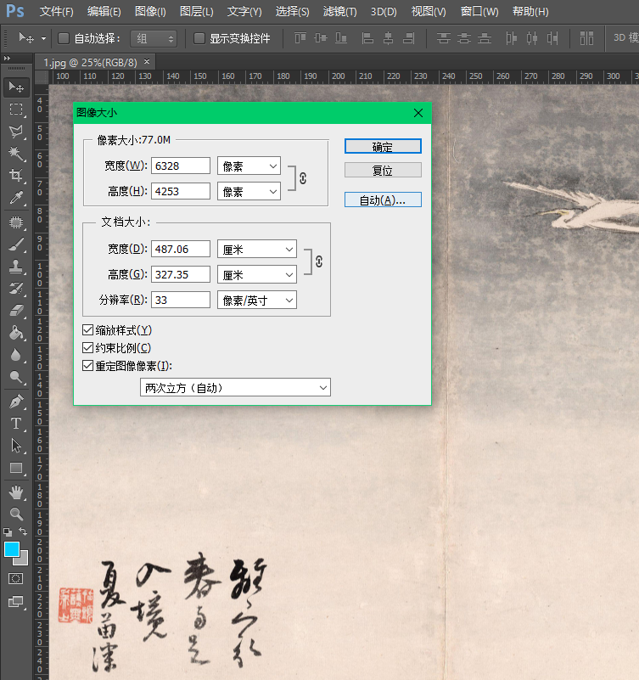The width and height of the screenshot is (639, 680).
Task: Open pixel height unit dropdown
Action: [249, 191]
